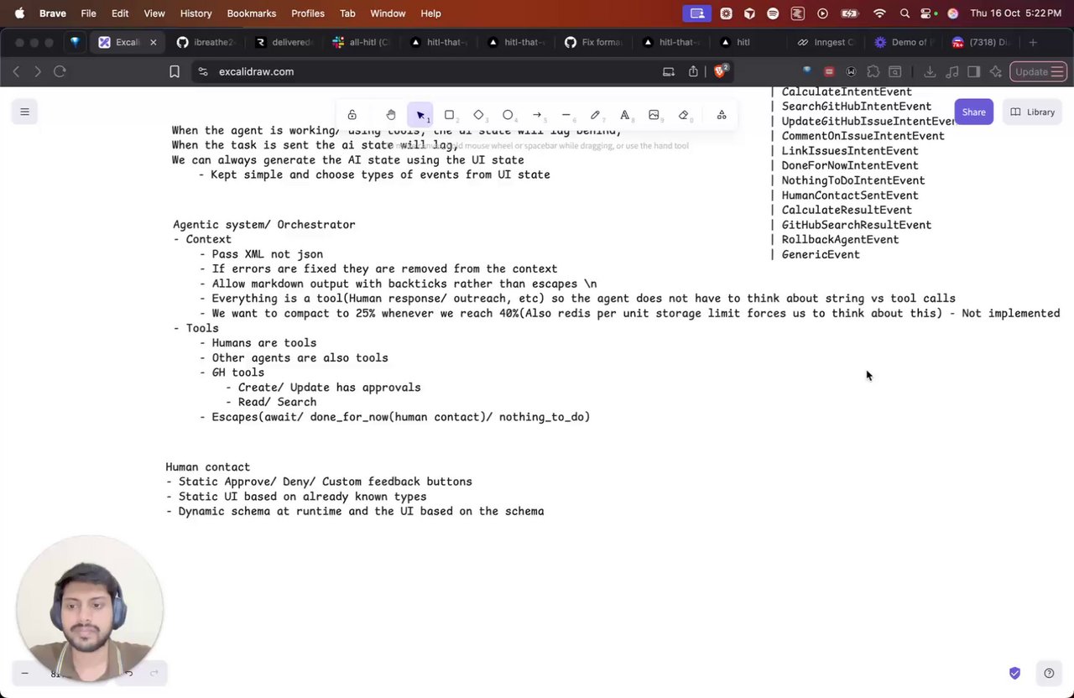
Task: Click the share page icon in address bar
Action: point(693,71)
